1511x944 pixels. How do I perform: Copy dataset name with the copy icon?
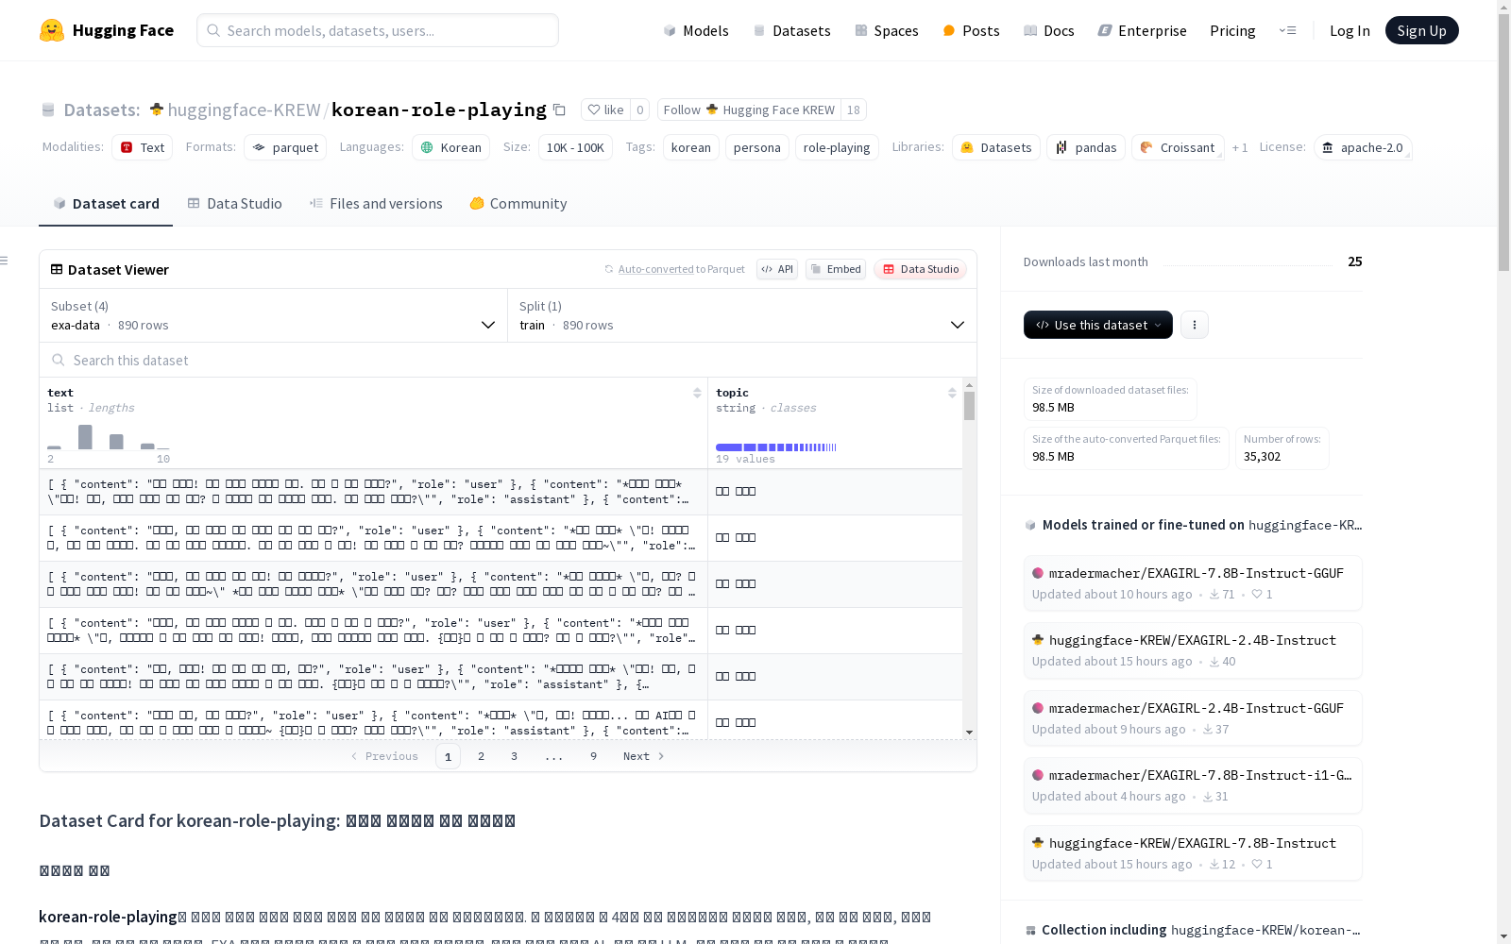tap(559, 110)
